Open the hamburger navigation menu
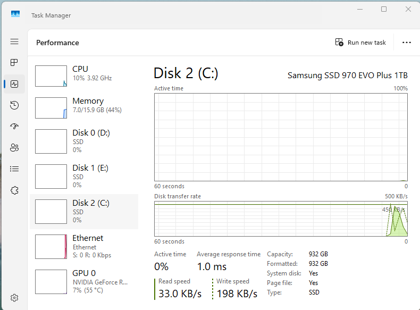 pos(14,41)
